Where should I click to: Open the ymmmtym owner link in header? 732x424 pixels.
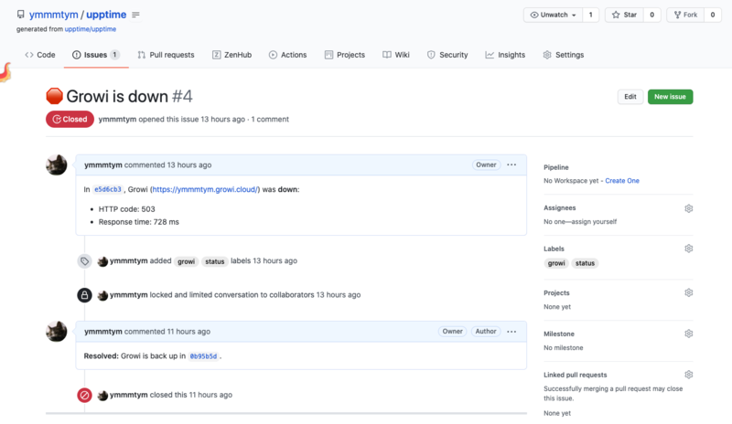54,15
